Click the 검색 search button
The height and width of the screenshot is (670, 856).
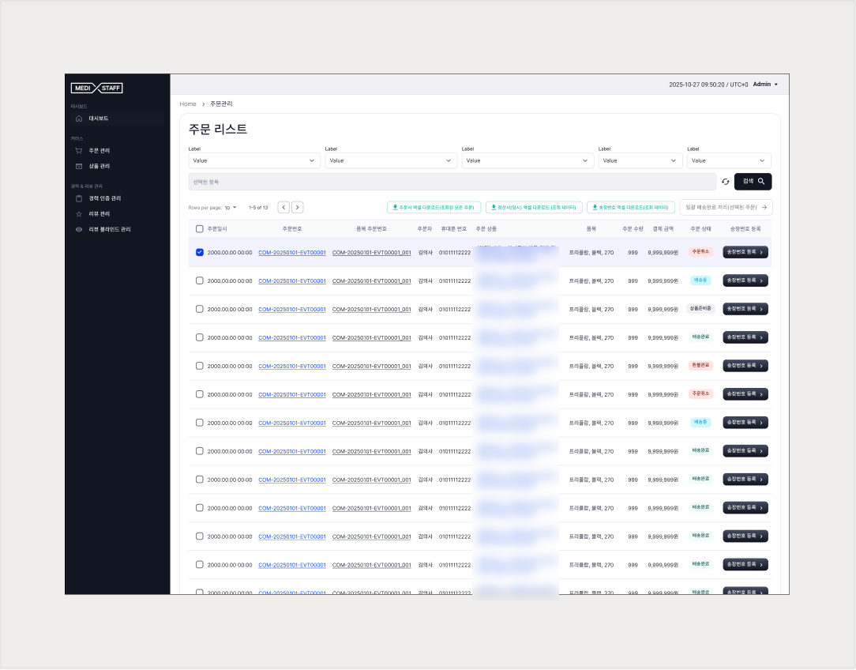753,181
